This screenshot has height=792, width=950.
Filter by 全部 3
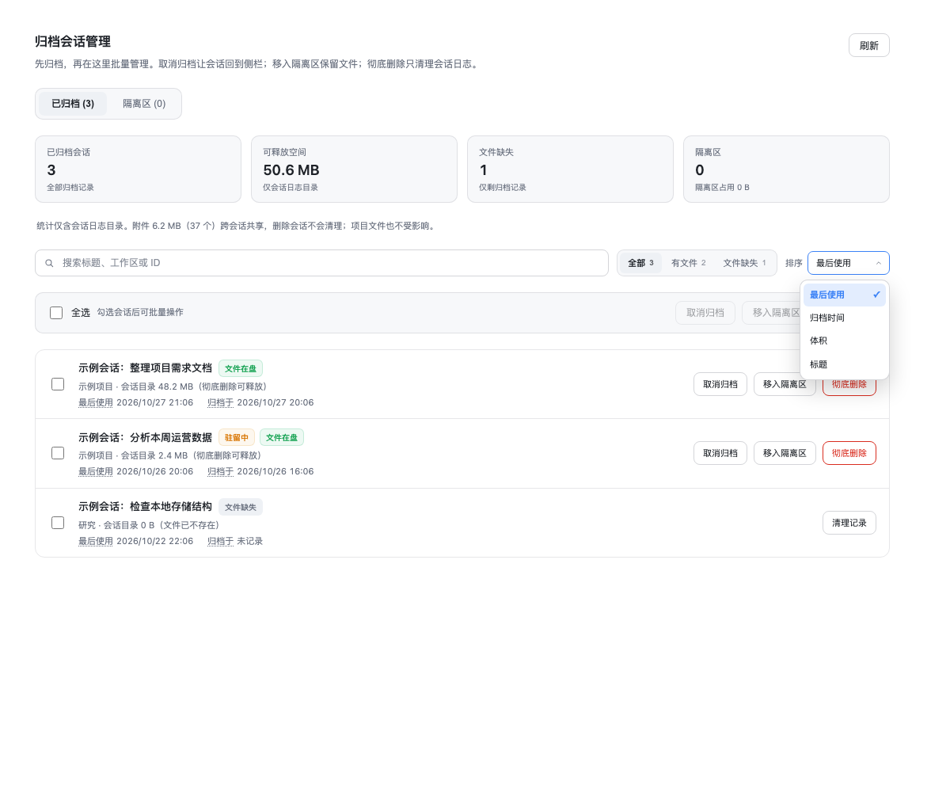click(640, 263)
